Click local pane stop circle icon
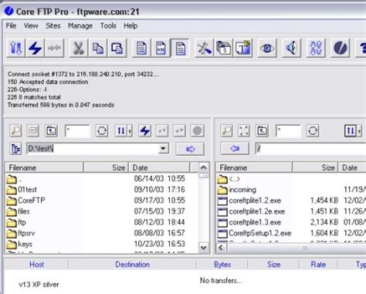366x294 pixels. (x=197, y=130)
